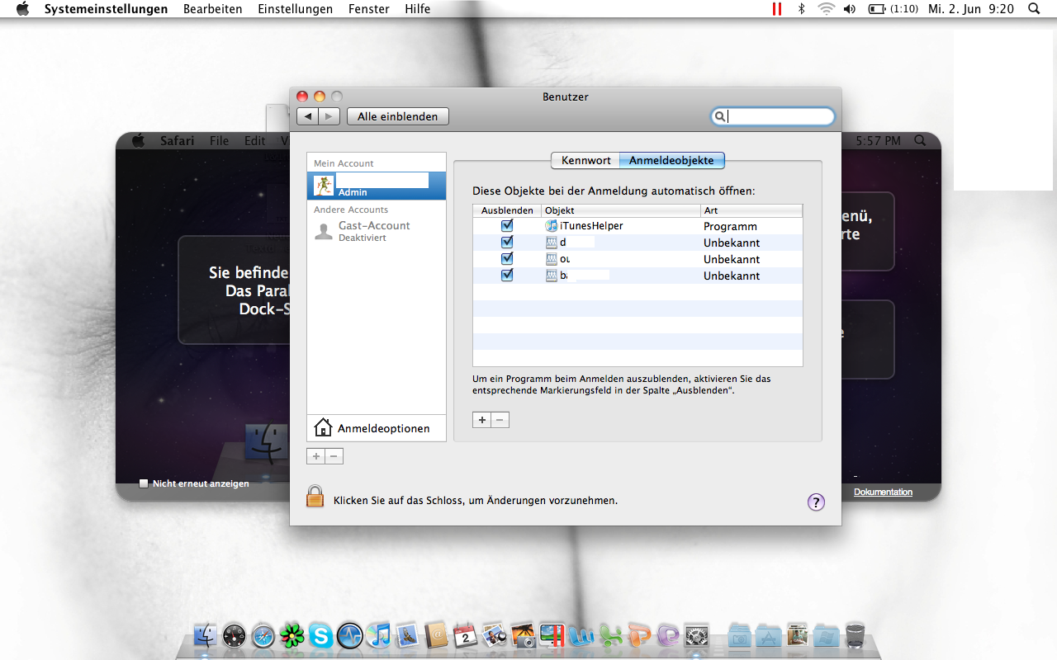The width and height of the screenshot is (1057, 660).
Task: Open Microsoft Excel in the Dock
Action: [x=610, y=635]
